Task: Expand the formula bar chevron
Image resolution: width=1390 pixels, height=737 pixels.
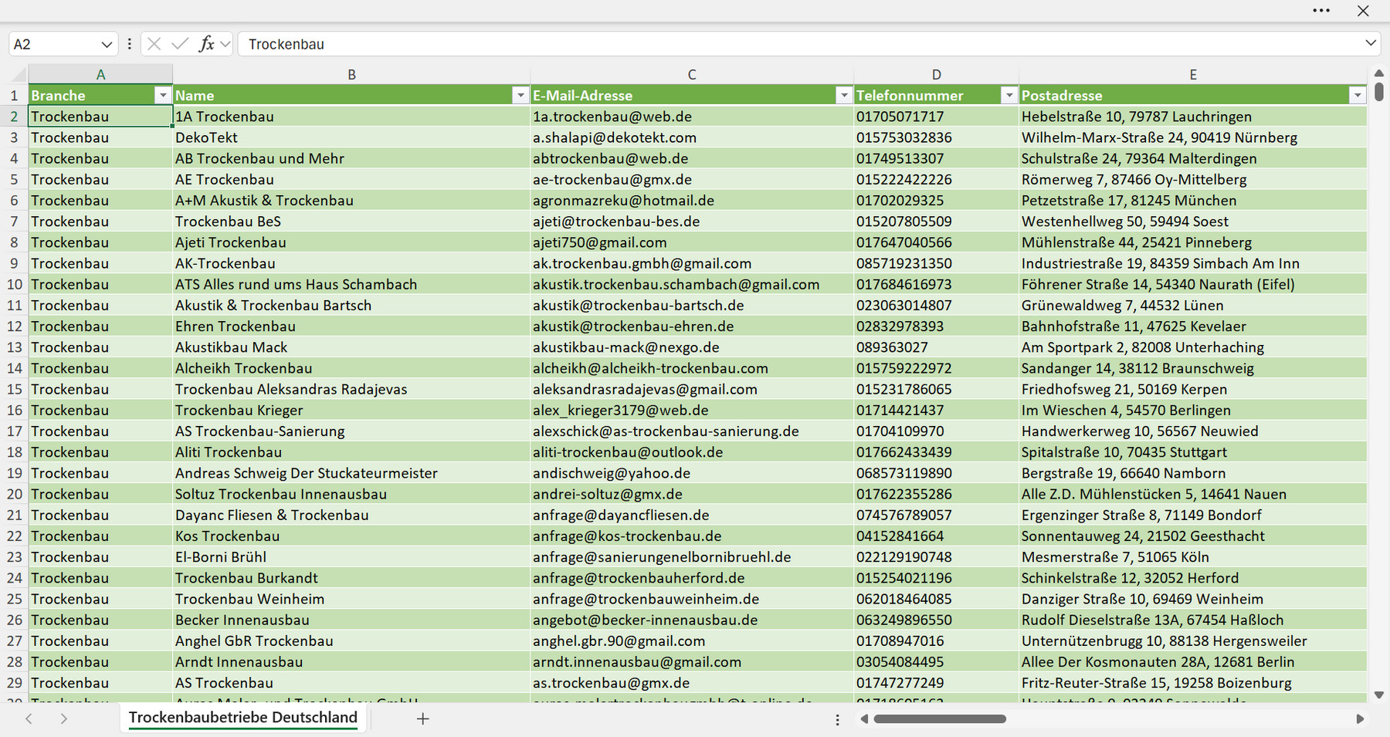Action: (1371, 43)
